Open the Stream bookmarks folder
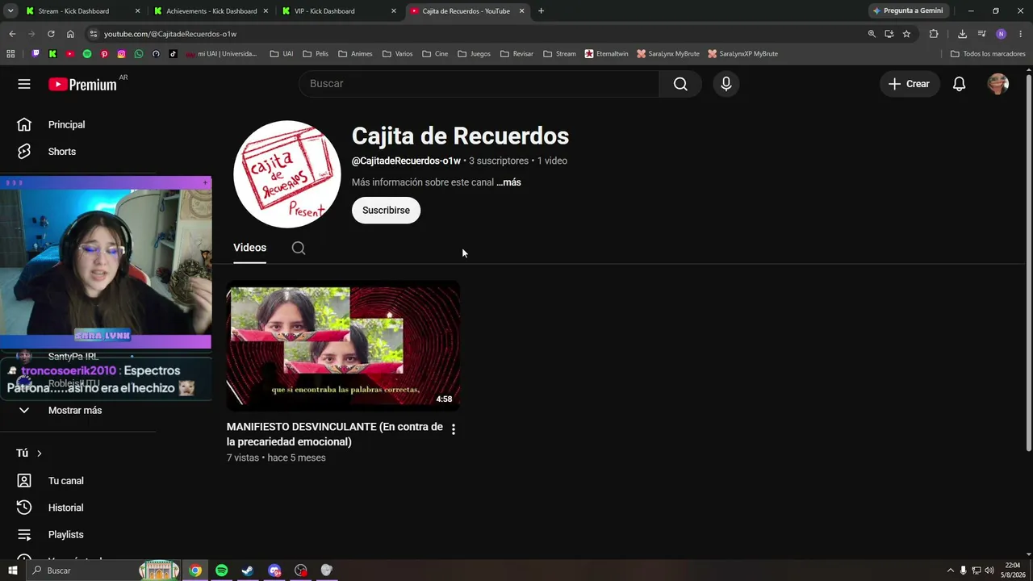This screenshot has height=581, width=1033. coord(560,54)
